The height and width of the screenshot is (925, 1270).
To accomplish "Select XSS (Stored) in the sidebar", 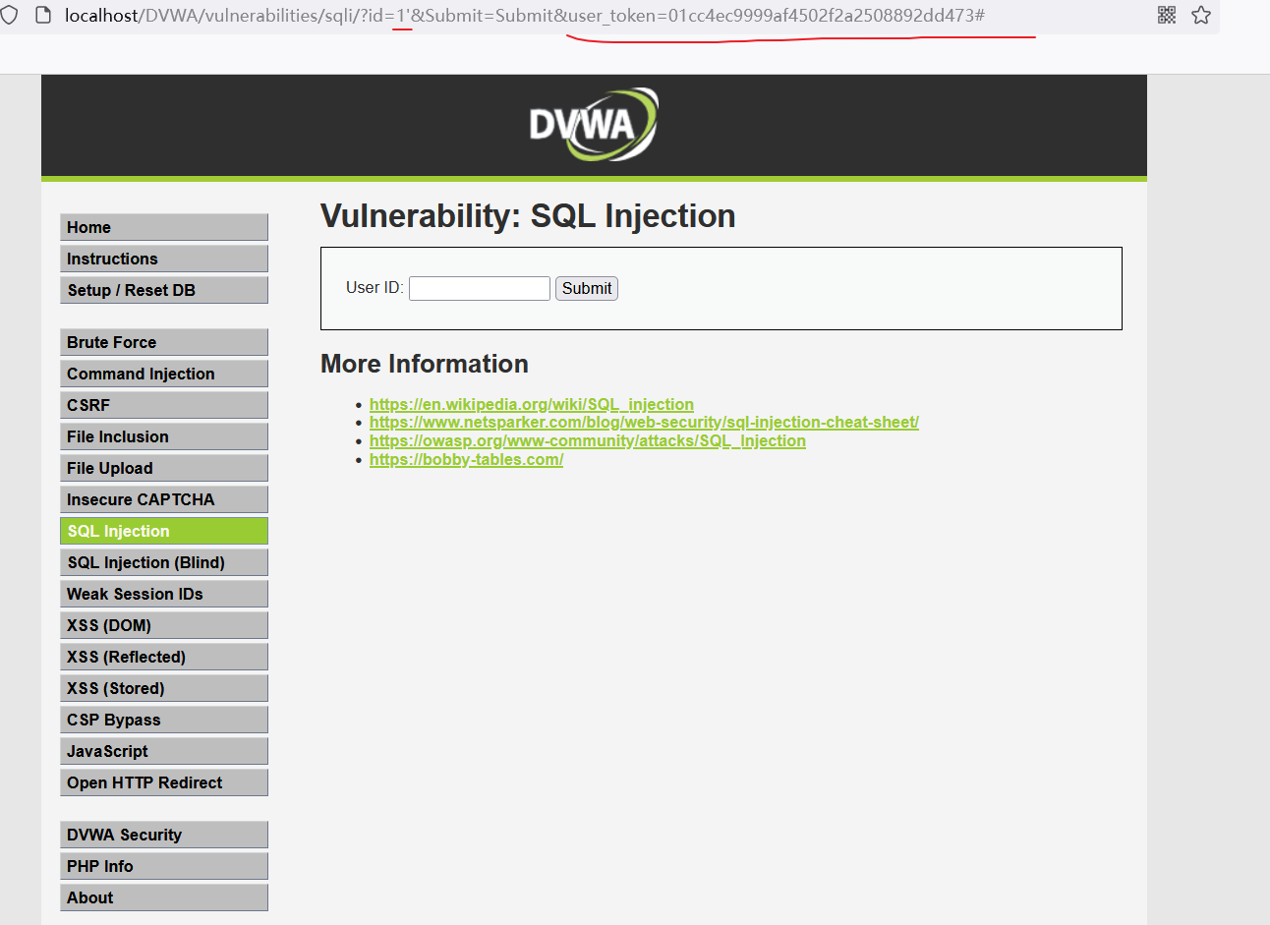I will 164,688.
